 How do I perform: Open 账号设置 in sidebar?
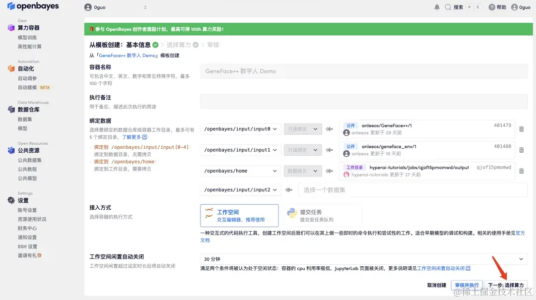[x=27, y=210]
